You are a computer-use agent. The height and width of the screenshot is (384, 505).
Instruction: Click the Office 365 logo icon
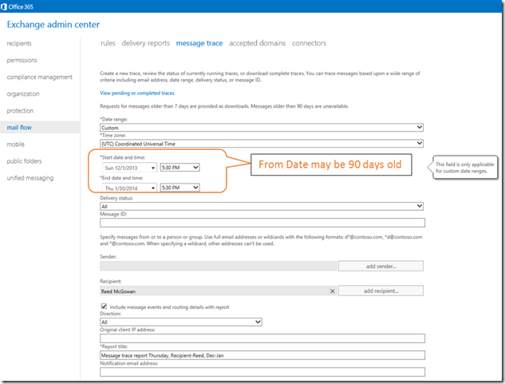click(x=4, y=6)
